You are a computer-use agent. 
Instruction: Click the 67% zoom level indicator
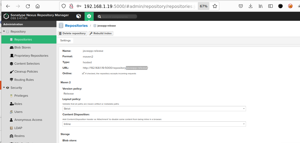tap(204, 6)
